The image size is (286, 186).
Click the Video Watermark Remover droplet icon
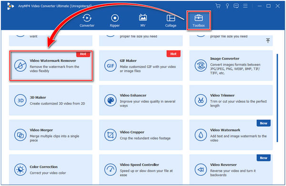point(20,66)
